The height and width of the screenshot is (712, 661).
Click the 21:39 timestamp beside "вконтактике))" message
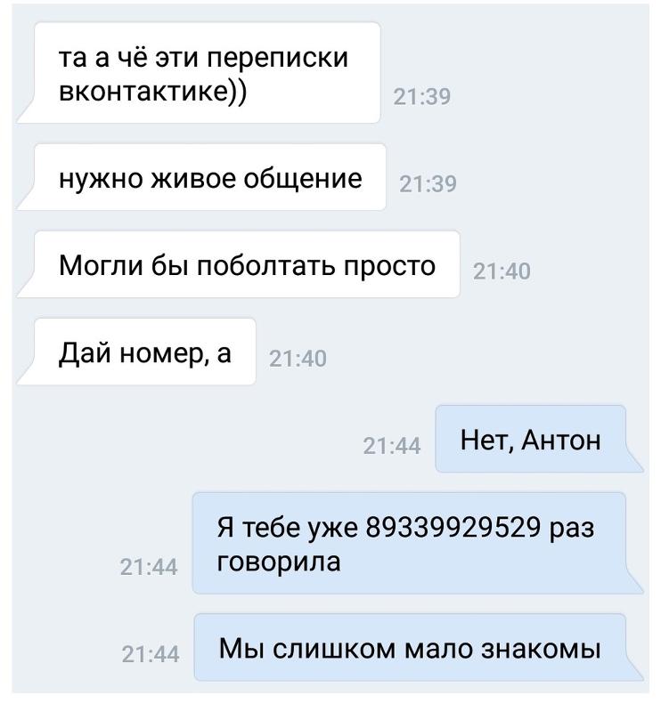(x=422, y=97)
